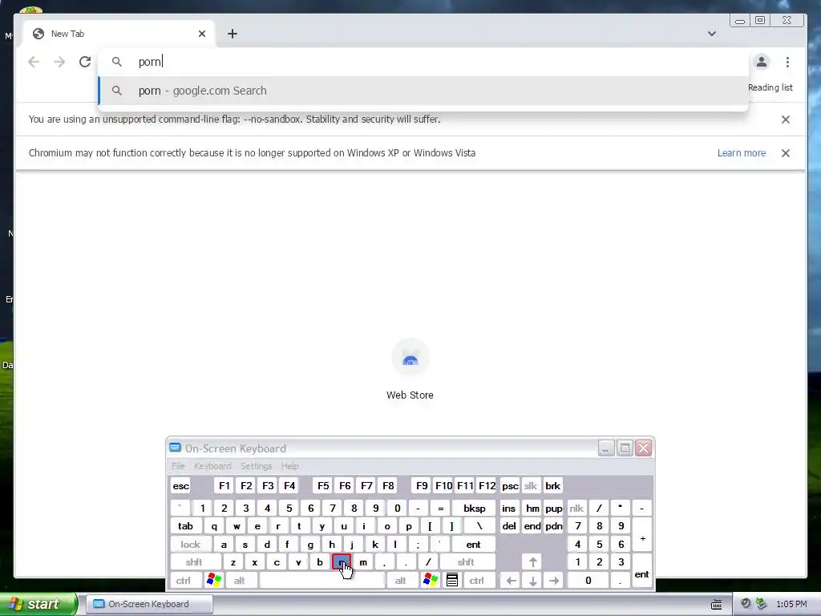Expand the tab search chevron
The image size is (821, 616).
pos(712,34)
